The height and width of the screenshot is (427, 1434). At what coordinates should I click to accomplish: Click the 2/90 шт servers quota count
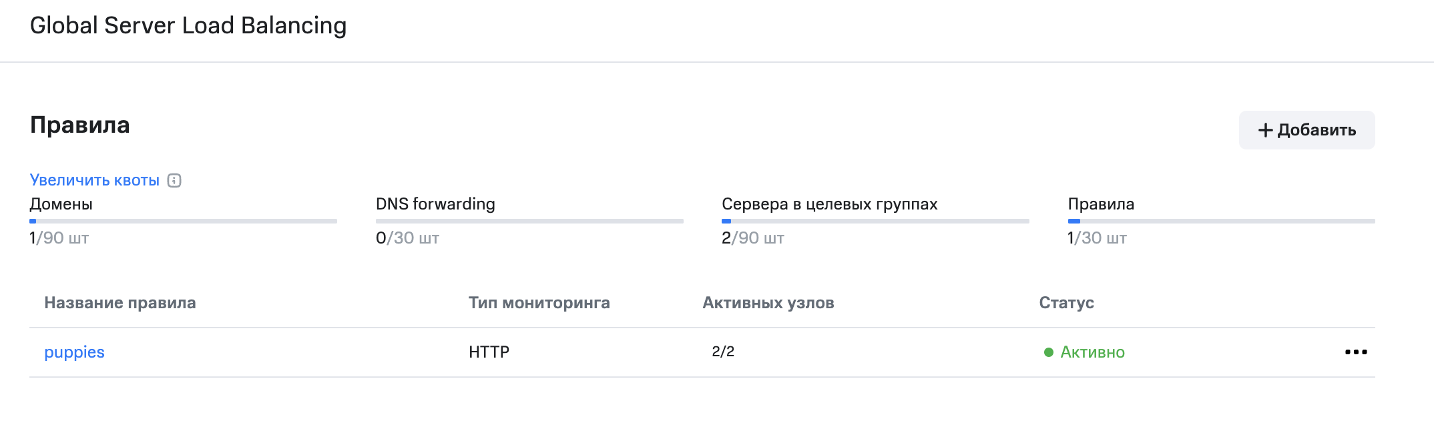(x=752, y=238)
